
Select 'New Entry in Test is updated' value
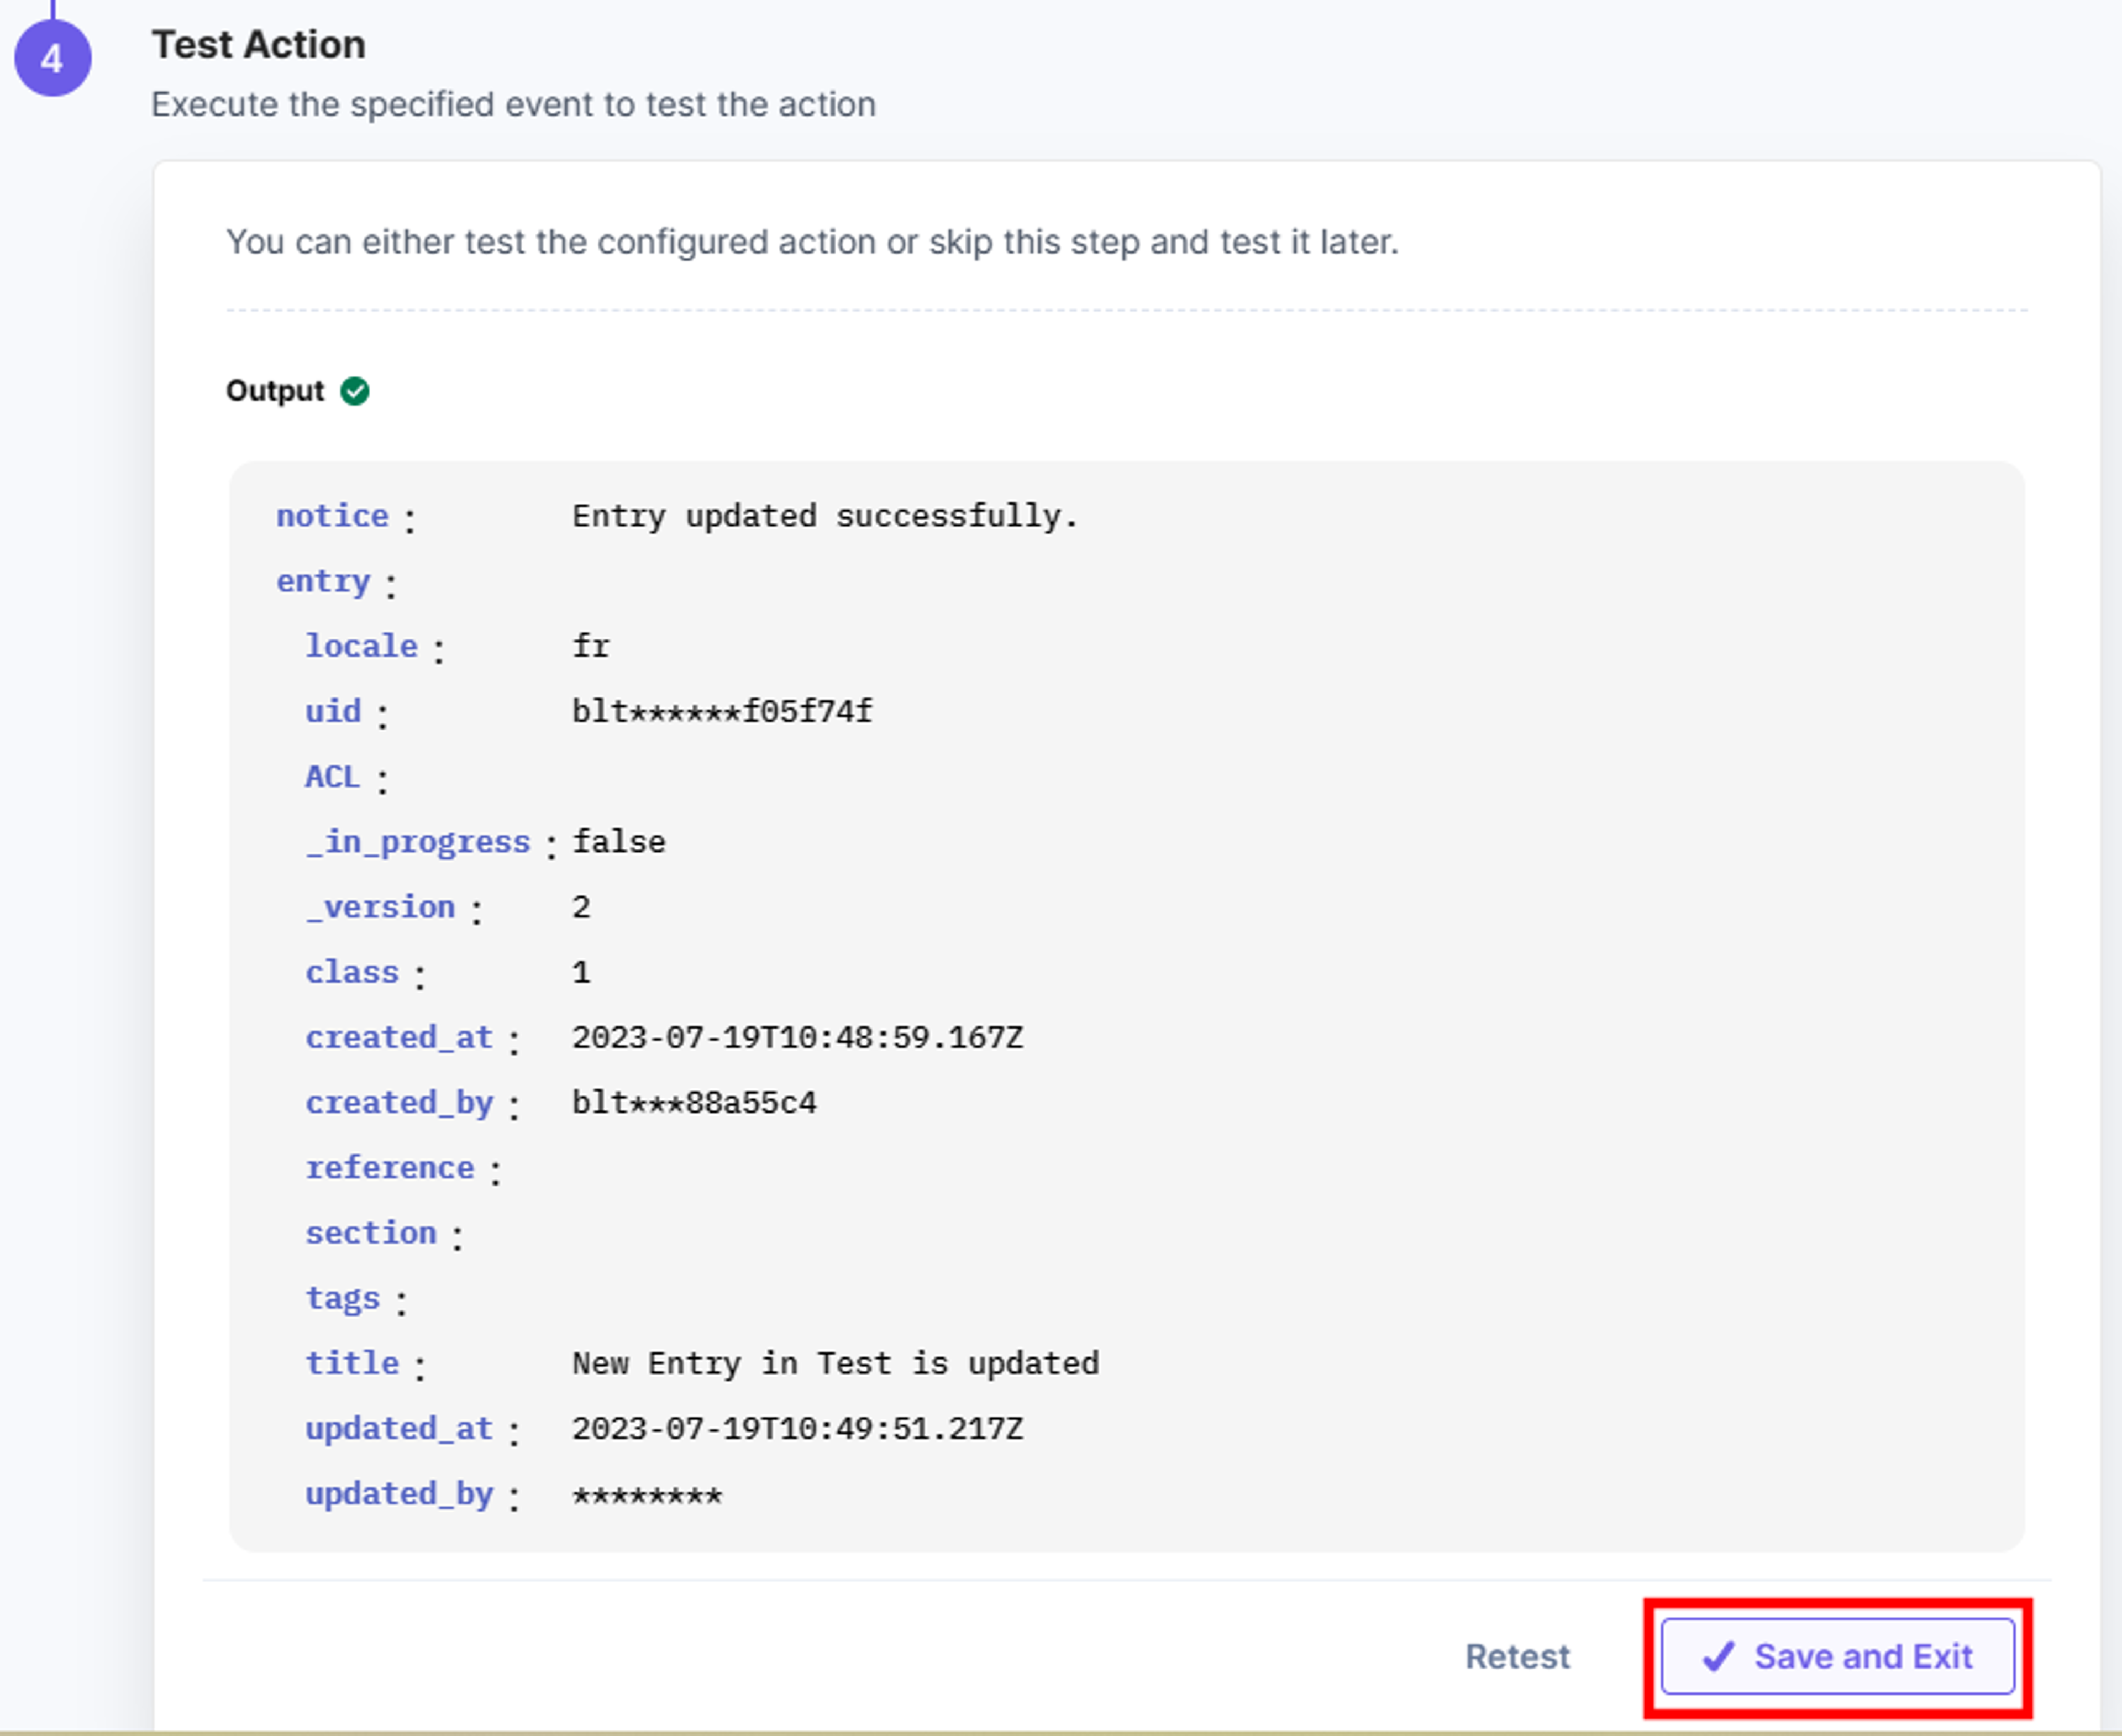pos(835,1363)
